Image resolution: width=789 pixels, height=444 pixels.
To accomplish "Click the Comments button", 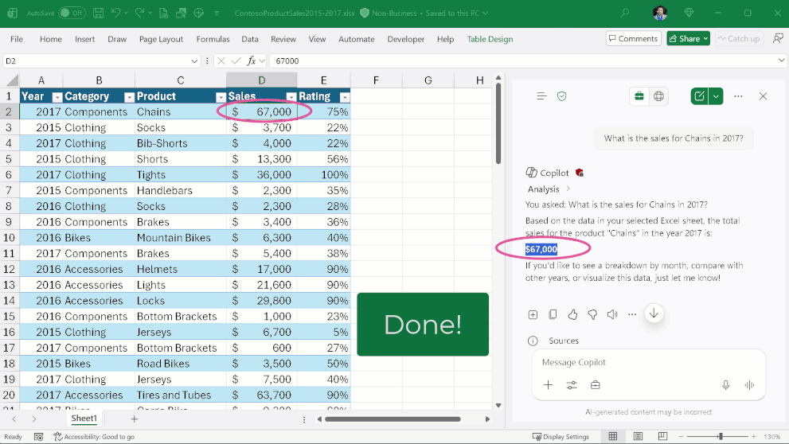I will pos(633,39).
